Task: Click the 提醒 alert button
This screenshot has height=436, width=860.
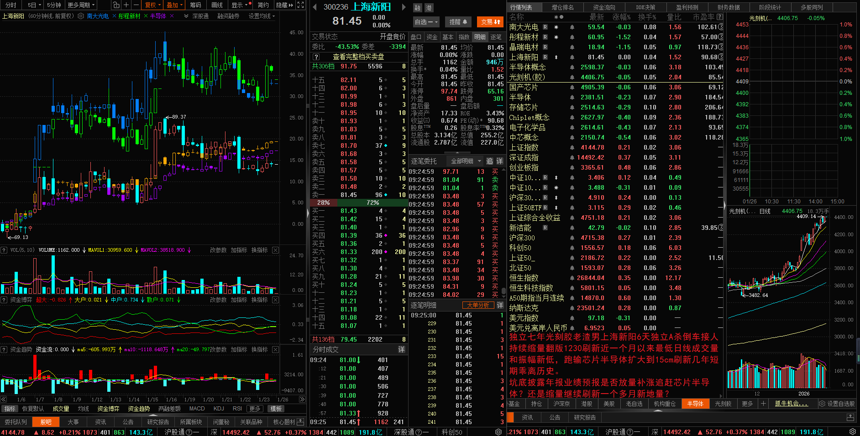Action: [458, 21]
